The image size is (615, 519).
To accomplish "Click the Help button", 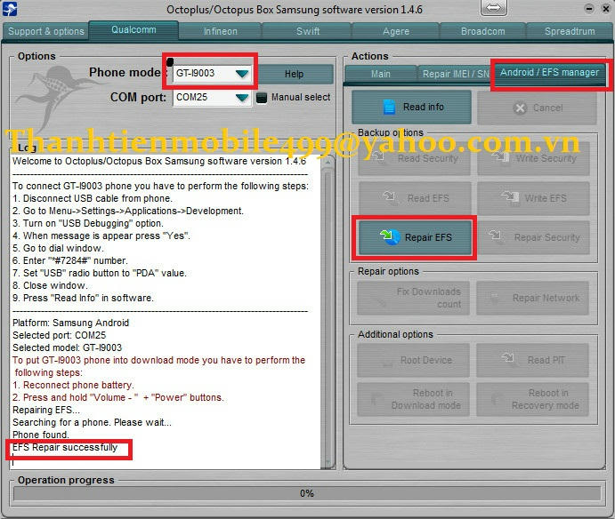I will click(294, 74).
